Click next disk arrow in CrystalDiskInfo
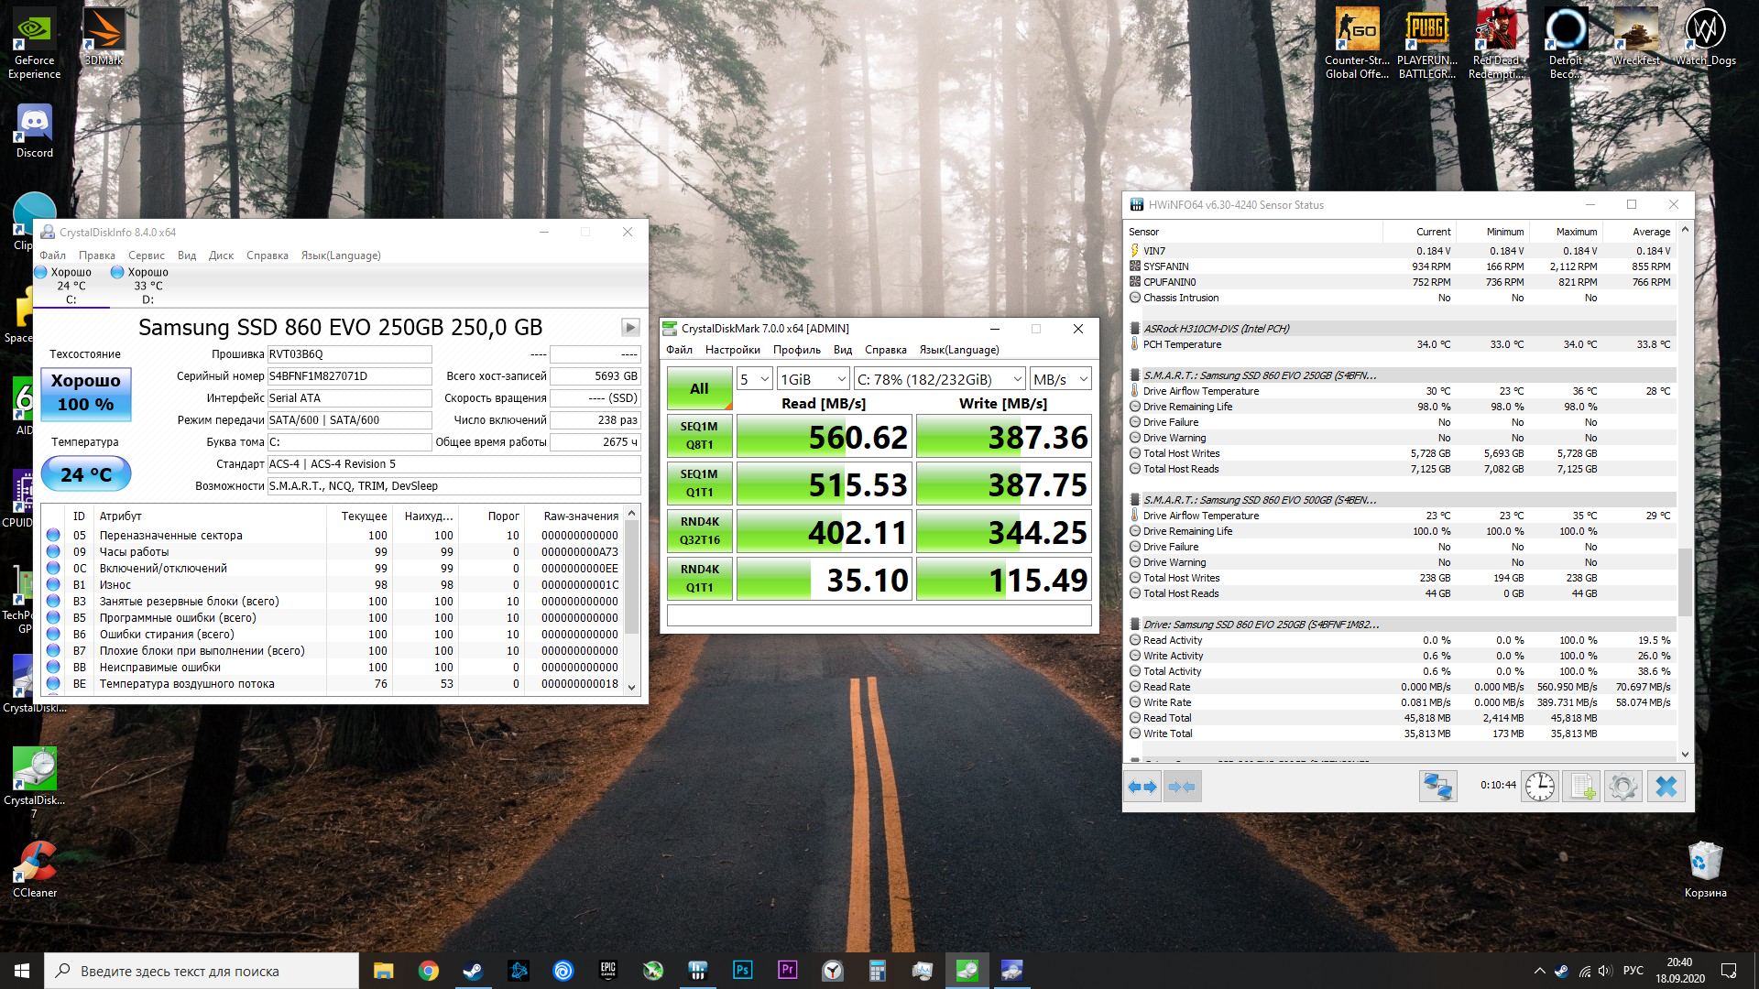This screenshot has width=1759, height=989. (630, 327)
